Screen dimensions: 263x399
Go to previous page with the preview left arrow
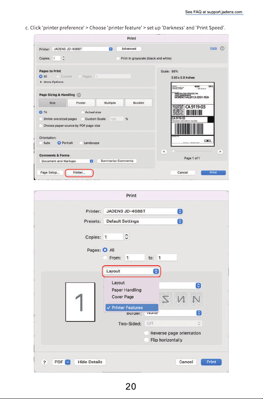(164, 151)
